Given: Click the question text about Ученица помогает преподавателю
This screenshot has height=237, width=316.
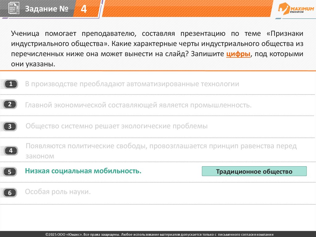Looking at the screenshot, I should (x=157, y=49).
